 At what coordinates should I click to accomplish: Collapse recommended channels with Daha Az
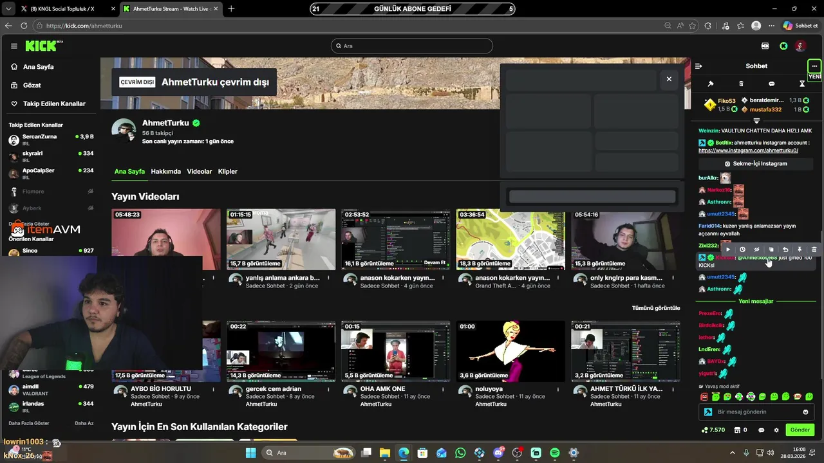pyautogui.click(x=84, y=423)
